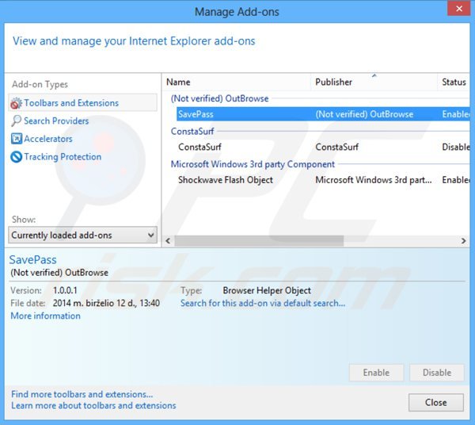The image size is (475, 425).
Task: Sort list by Name column header
Action: [x=237, y=82]
